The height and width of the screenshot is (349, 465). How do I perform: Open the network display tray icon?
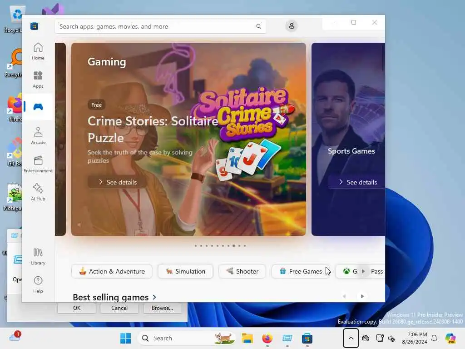380,338
